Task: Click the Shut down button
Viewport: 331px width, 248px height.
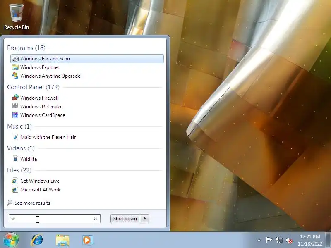Action: pos(125,219)
